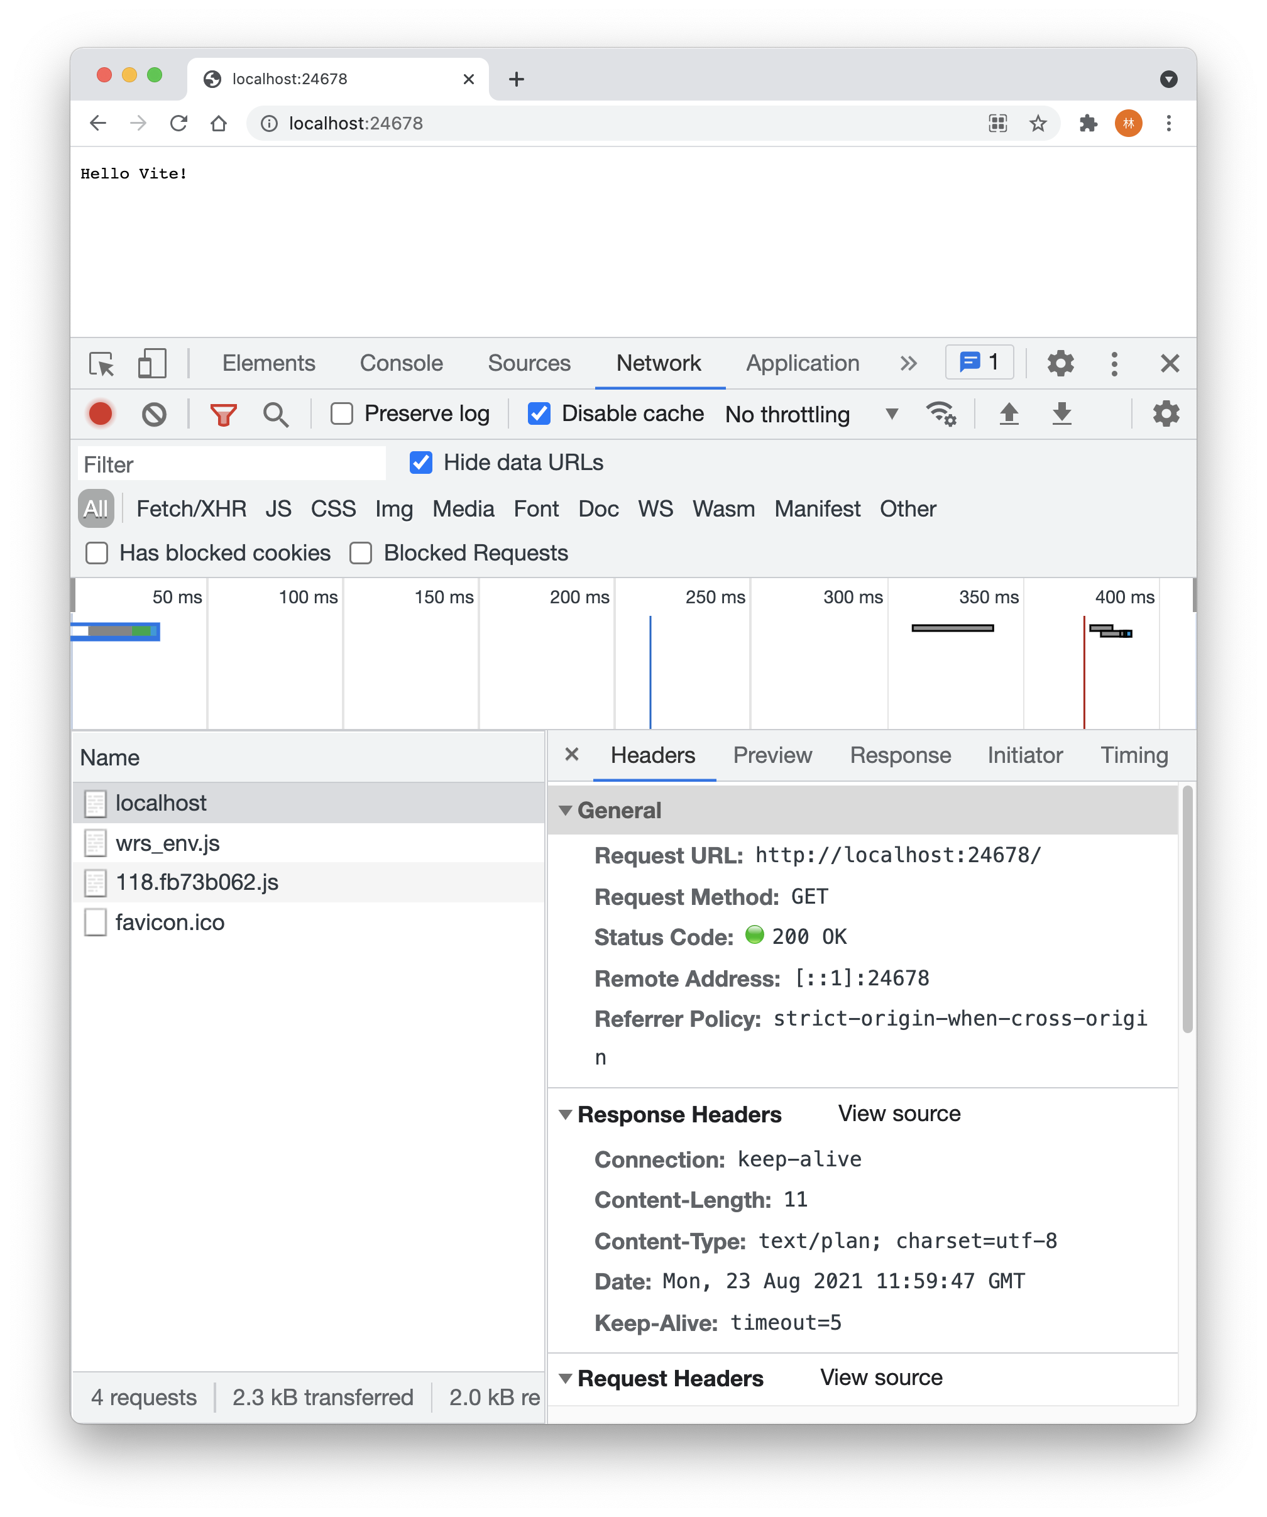Click the browser home icon
Image resolution: width=1267 pixels, height=1517 pixels.
pos(219,124)
